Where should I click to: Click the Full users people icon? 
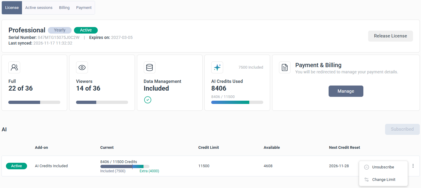14,67
